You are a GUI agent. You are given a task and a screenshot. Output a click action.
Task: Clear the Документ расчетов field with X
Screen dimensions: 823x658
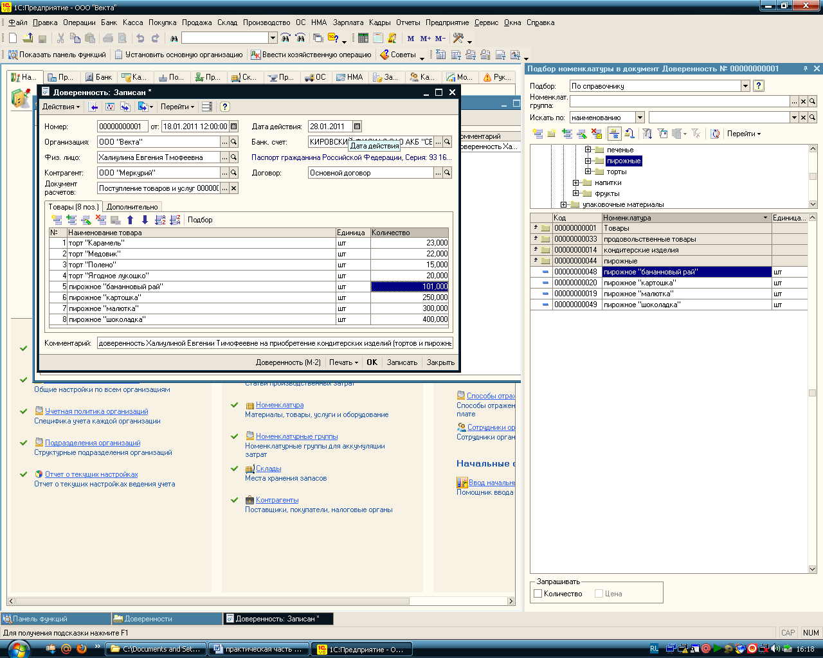pyautogui.click(x=233, y=188)
